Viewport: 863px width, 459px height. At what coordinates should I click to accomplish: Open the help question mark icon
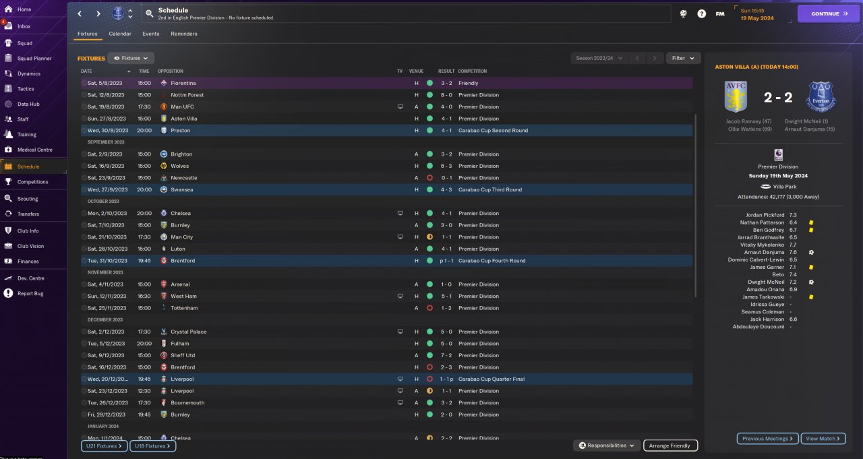[701, 13]
